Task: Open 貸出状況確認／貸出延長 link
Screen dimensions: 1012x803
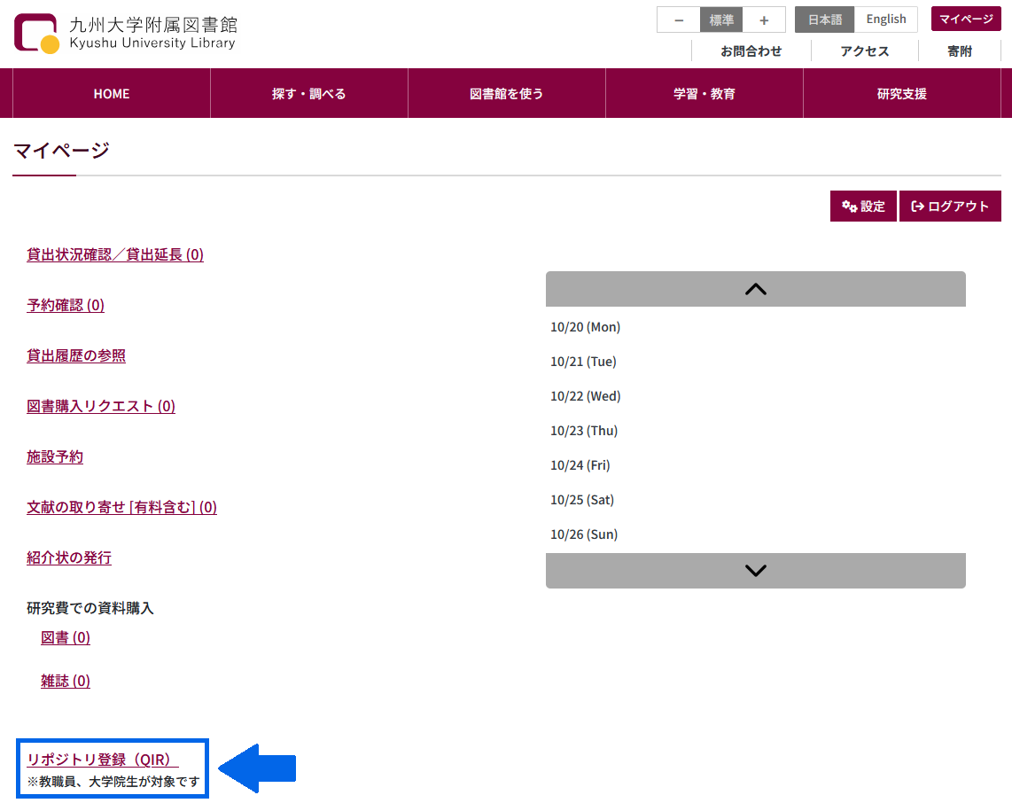Action: pyautogui.click(x=115, y=255)
